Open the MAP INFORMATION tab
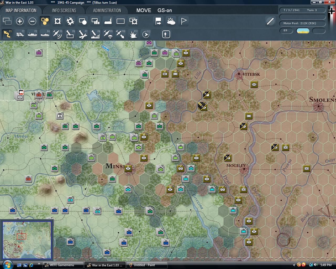 point(21,11)
